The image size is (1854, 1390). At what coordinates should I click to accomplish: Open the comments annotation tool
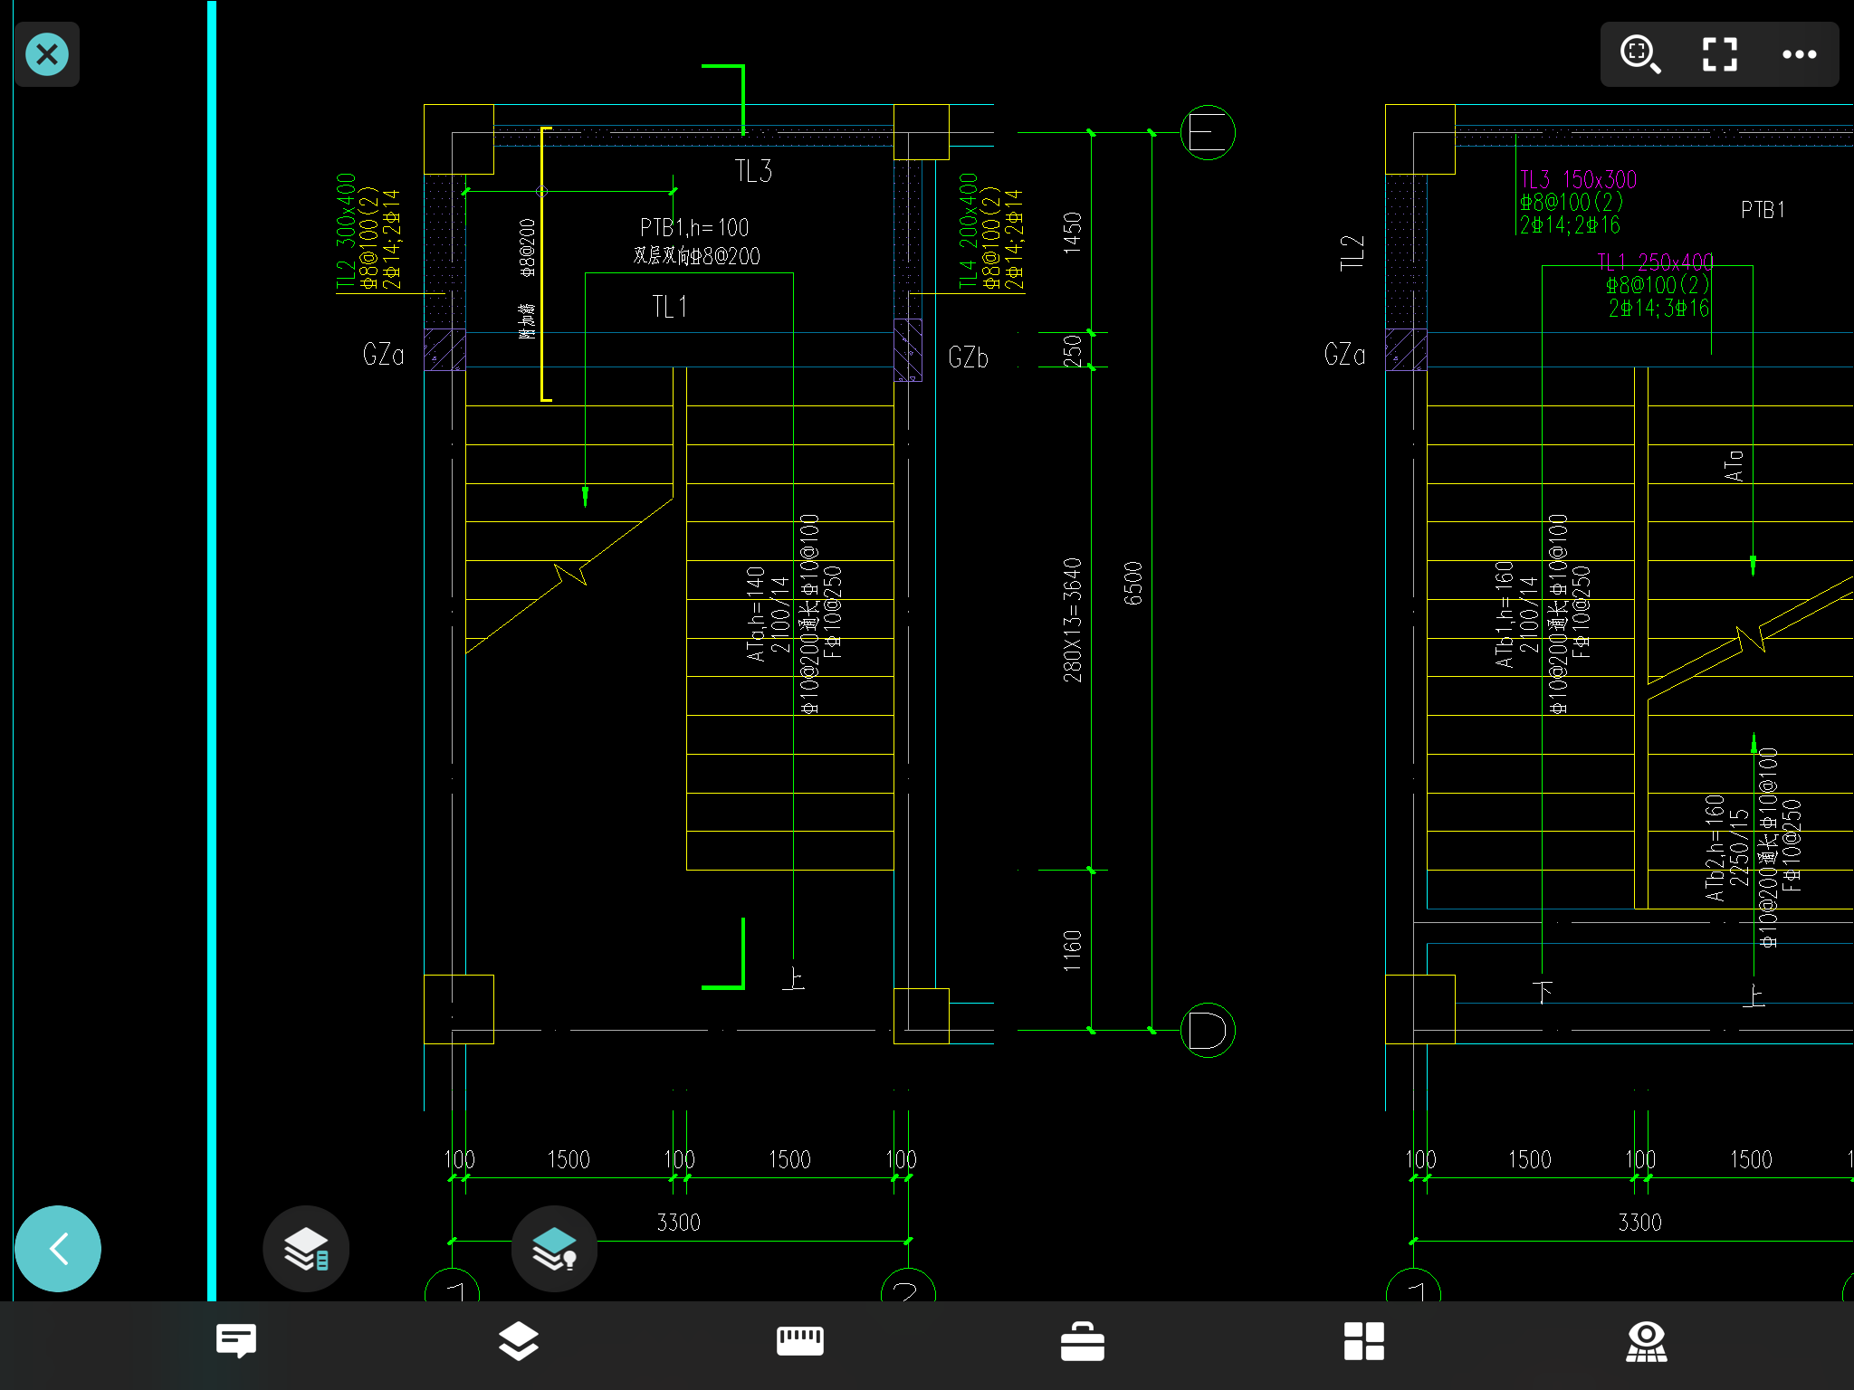(236, 1340)
